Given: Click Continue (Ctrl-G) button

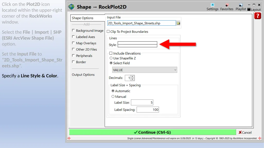Looking at the screenshot, I should [x=153, y=132].
